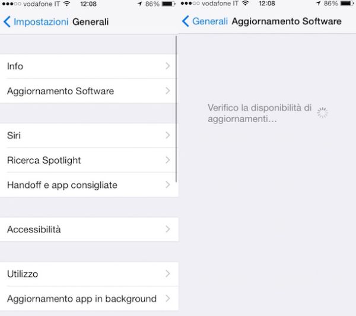356x316 pixels.
Task: Click the vertical scrollbar of Generali list
Action: (176, 109)
